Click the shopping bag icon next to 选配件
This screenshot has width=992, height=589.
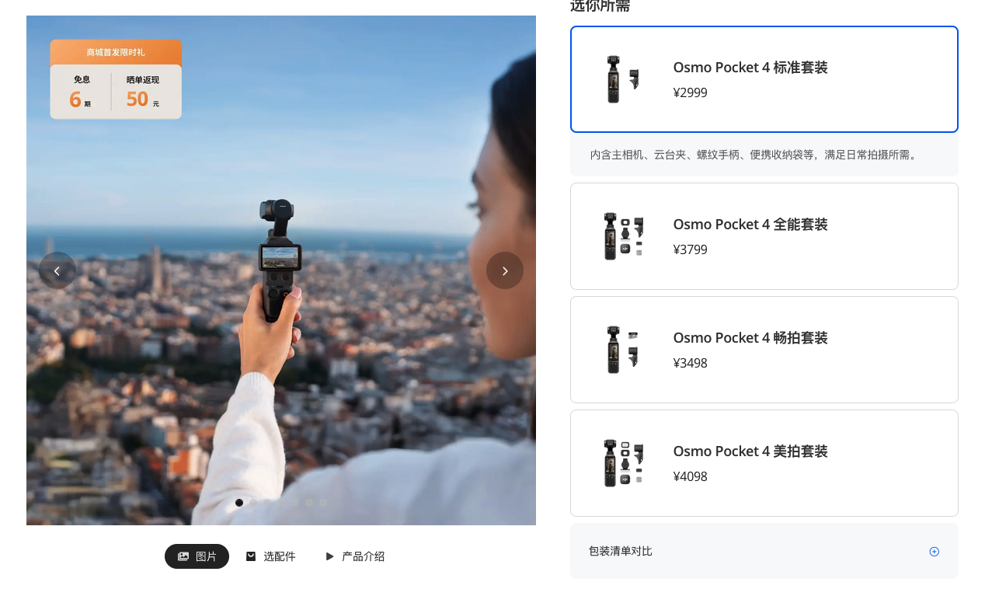[x=251, y=556]
